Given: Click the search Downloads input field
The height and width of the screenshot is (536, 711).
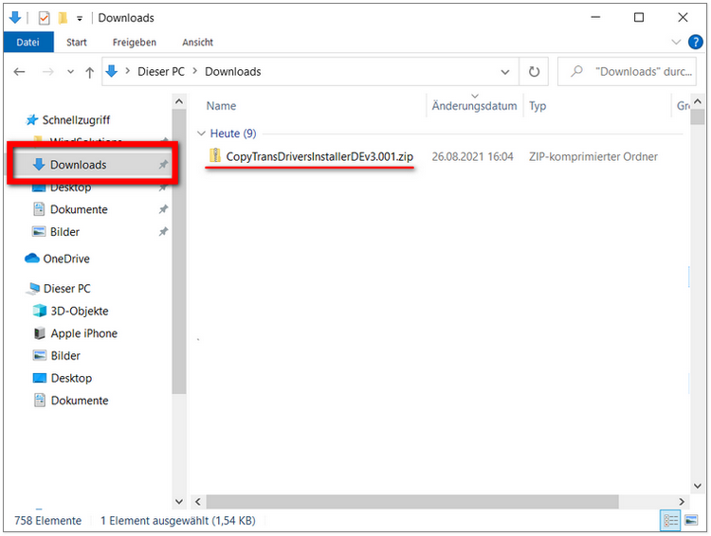Looking at the screenshot, I should (x=628, y=72).
